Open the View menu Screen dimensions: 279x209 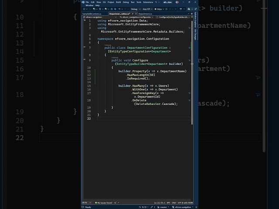(99, 2)
